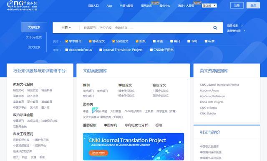267x161 pixels.
Task: Open the 职业教育 link
Action: click(x=33, y=102)
